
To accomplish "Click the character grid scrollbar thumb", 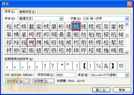I will pyautogui.click(x=127, y=35).
